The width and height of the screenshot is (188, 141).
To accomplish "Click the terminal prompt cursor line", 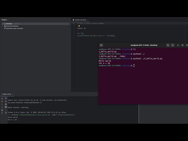I will 117,65.
